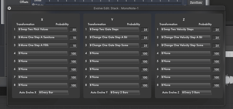Image resolution: width=233 pixels, height=109 pixels.
Task: Open X transformation 2 Move One Step A Semitone dropdown
Action: tap(43, 37)
